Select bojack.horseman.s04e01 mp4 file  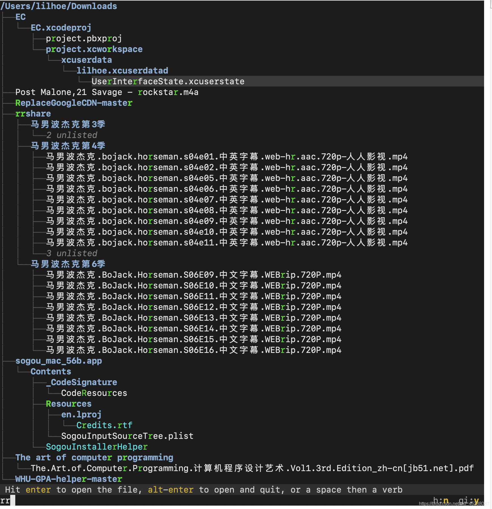tap(226, 157)
